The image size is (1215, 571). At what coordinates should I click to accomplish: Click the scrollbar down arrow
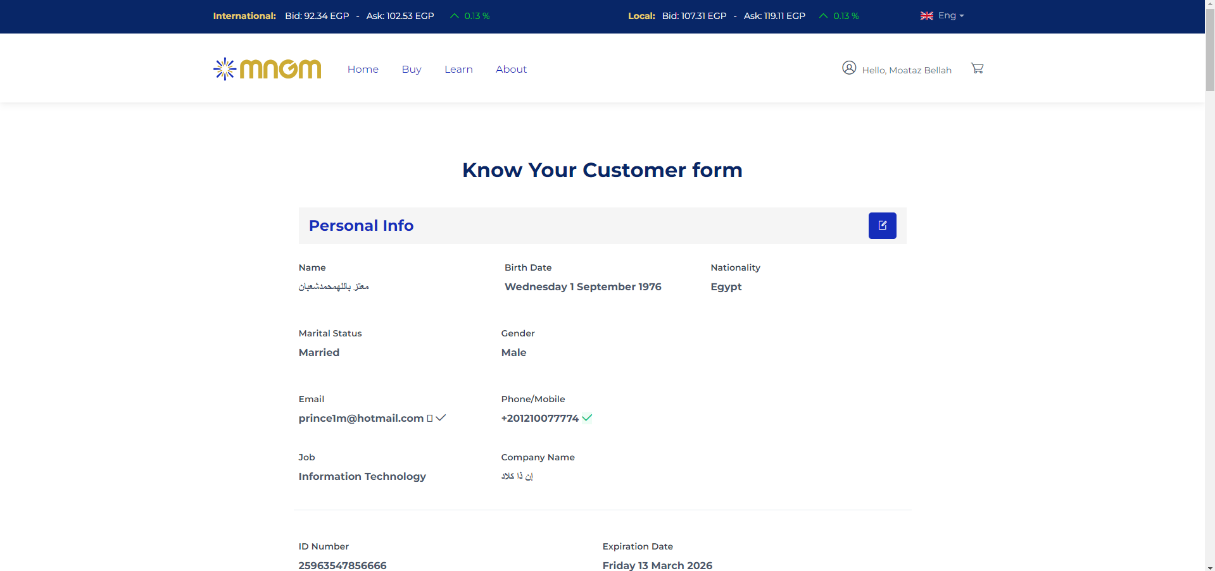[x=1209, y=567]
